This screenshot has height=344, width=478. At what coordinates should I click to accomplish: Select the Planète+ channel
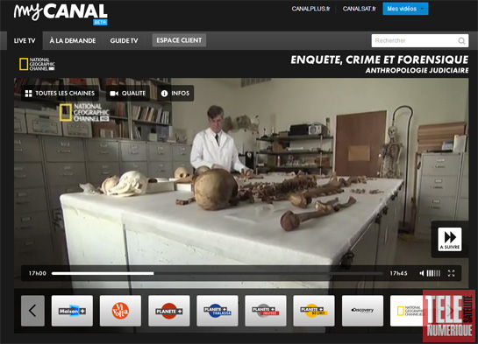tap(169, 311)
